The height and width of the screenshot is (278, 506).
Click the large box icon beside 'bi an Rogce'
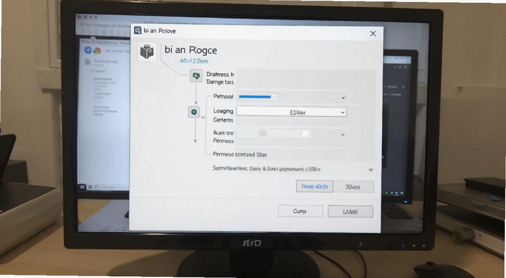147,52
